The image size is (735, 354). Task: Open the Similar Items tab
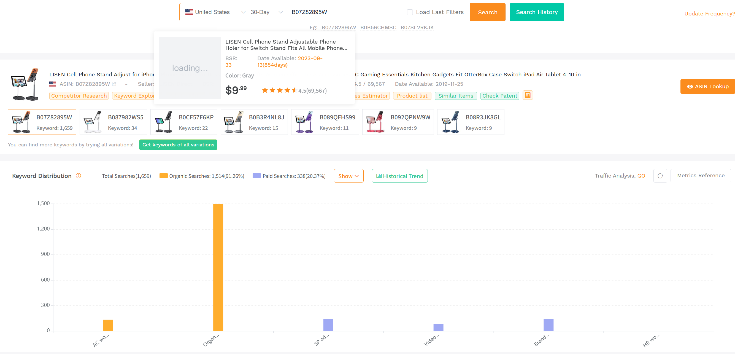coord(455,96)
